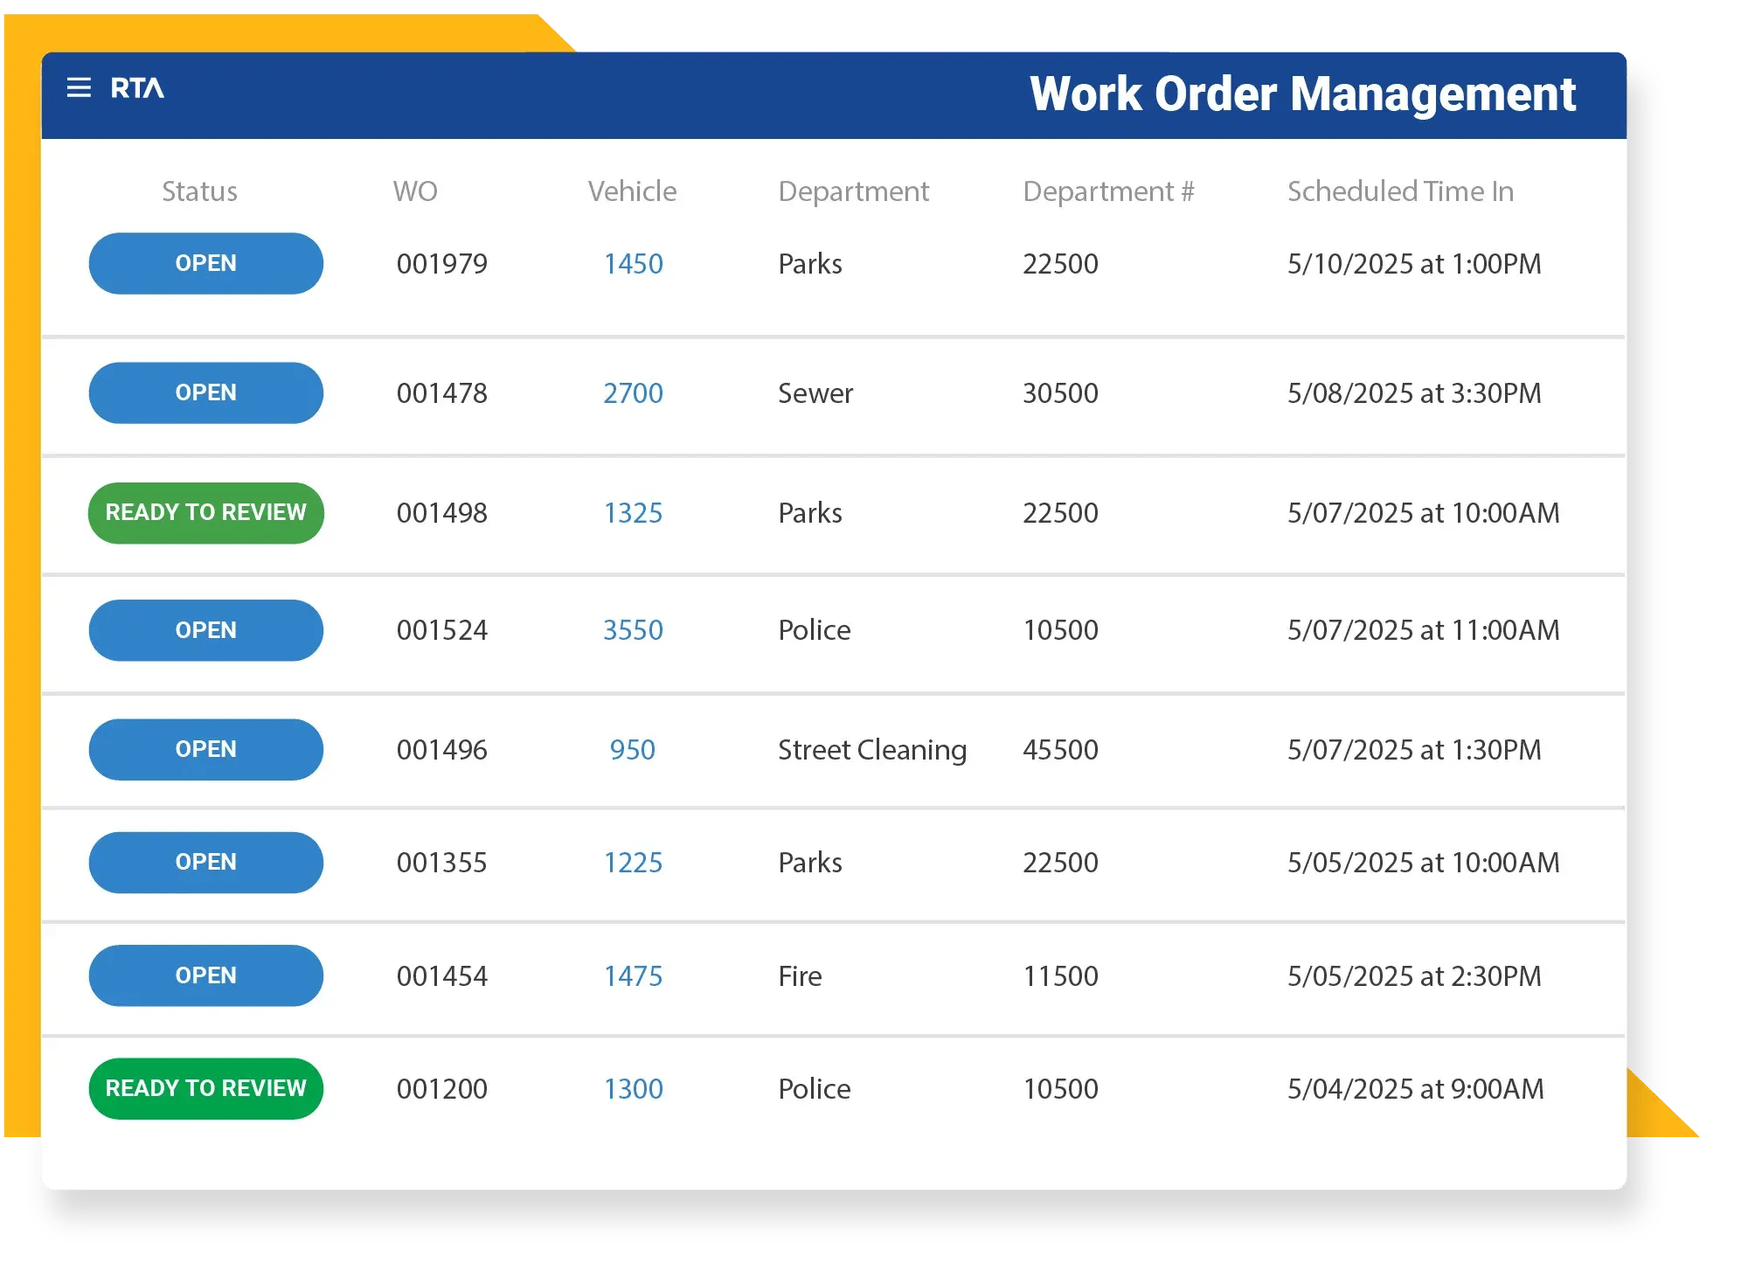Click OPEN status for work order 001979
The width and height of the screenshot is (1748, 1270).
click(206, 263)
